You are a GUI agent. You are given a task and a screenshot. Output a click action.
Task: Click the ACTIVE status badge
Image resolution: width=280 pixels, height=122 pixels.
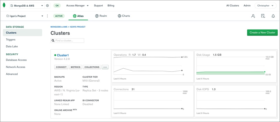coord(59,16)
